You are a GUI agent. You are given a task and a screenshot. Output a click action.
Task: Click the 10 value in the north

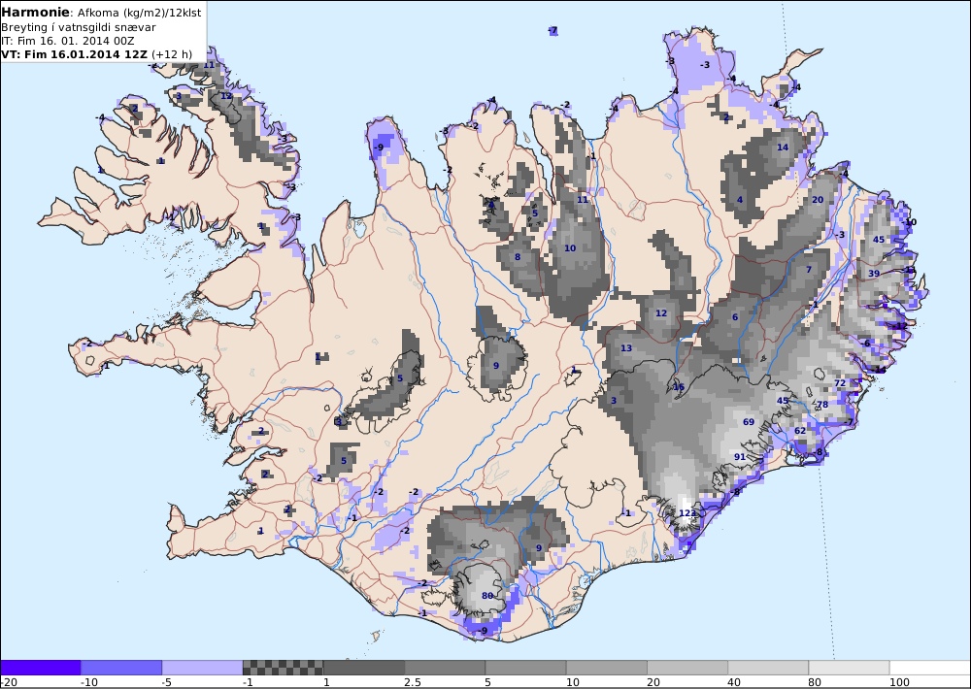570,248
